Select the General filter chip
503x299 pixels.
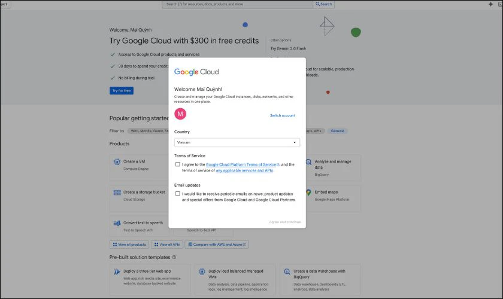(x=338, y=131)
